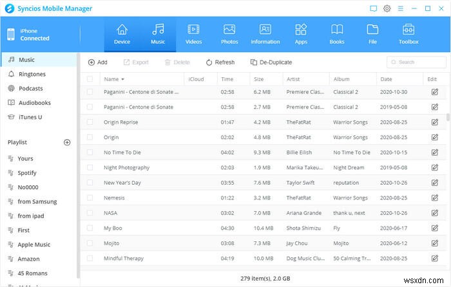Open the Toolbox icon
Image resolution: width=451 pixels, height=287 pixels.
click(x=408, y=30)
